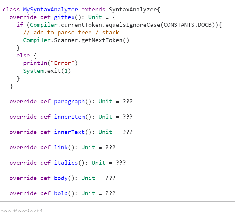The image size is (235, 212).
Task: Click the bold method name
Action: tap(61, 193)
